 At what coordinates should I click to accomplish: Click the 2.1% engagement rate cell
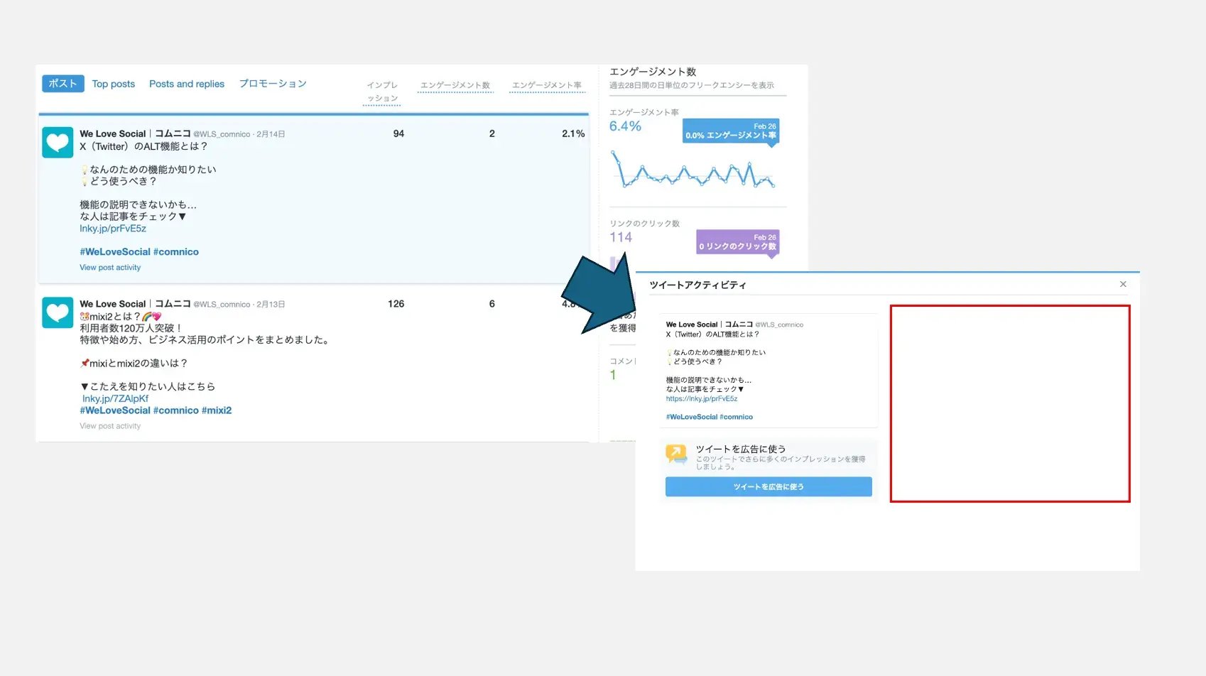[x=573, y=133]
